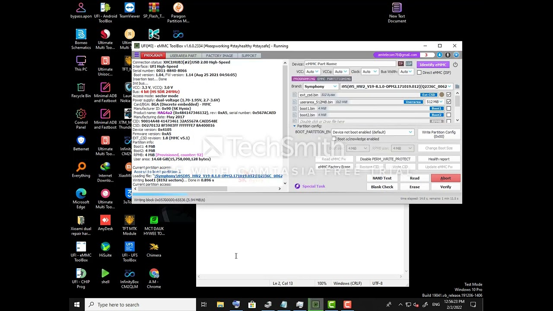This screenshot has width=553, height=311.
Task: Open the firmware model dropdown i95
Action: click(396, 86)
